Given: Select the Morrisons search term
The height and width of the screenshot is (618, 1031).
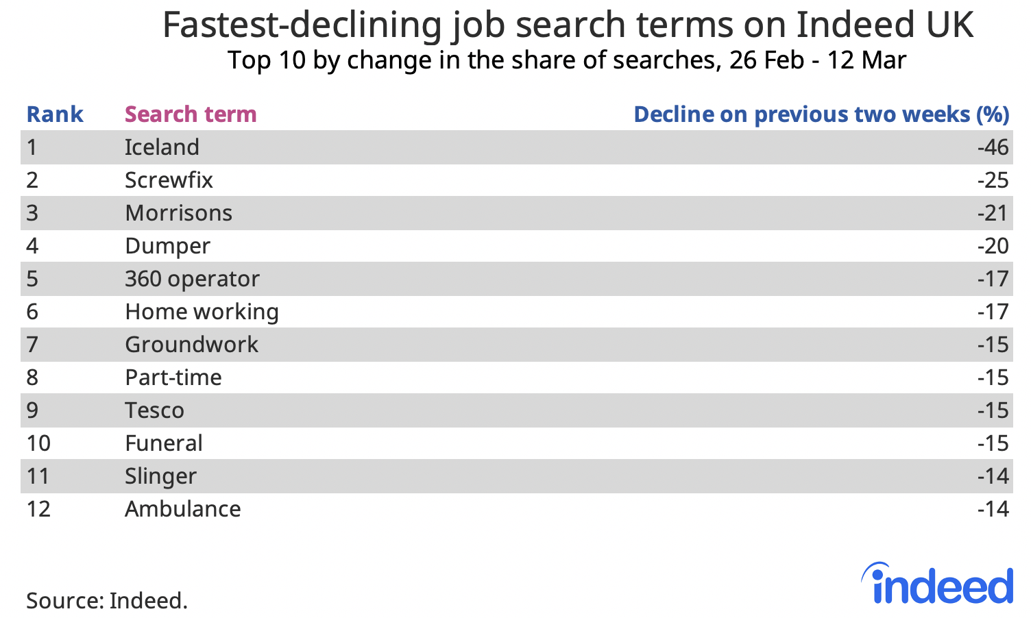Looking at the screenshot, I should coord(178,213).
